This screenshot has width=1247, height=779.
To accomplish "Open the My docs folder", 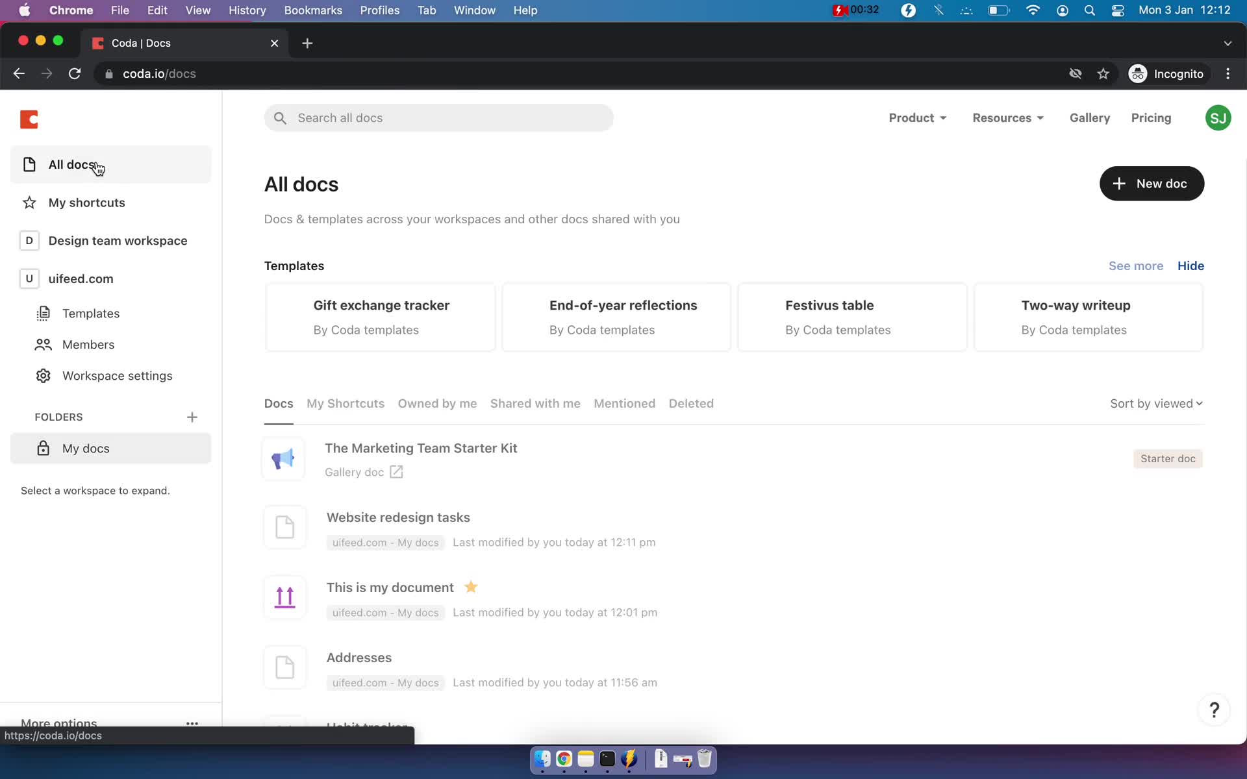I will 111,449.
